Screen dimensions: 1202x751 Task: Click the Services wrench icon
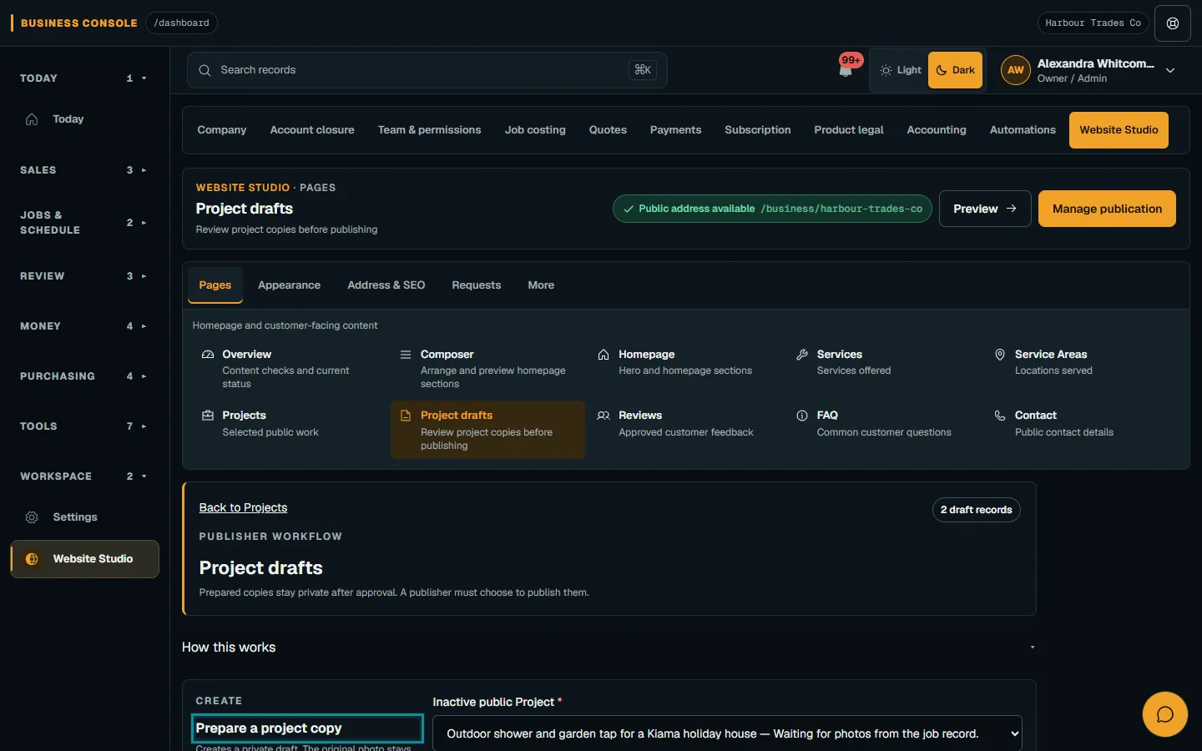[802, 355]
